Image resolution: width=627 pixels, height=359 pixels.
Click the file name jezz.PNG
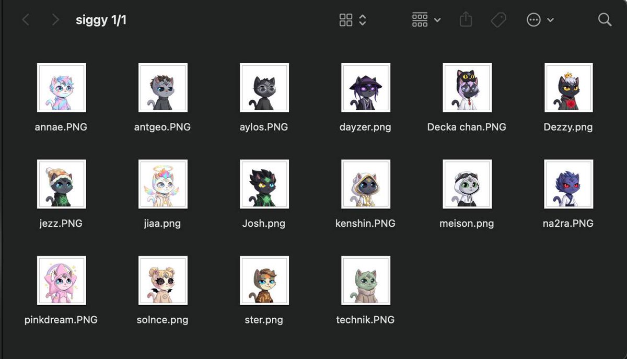click(x=61, y=223)
